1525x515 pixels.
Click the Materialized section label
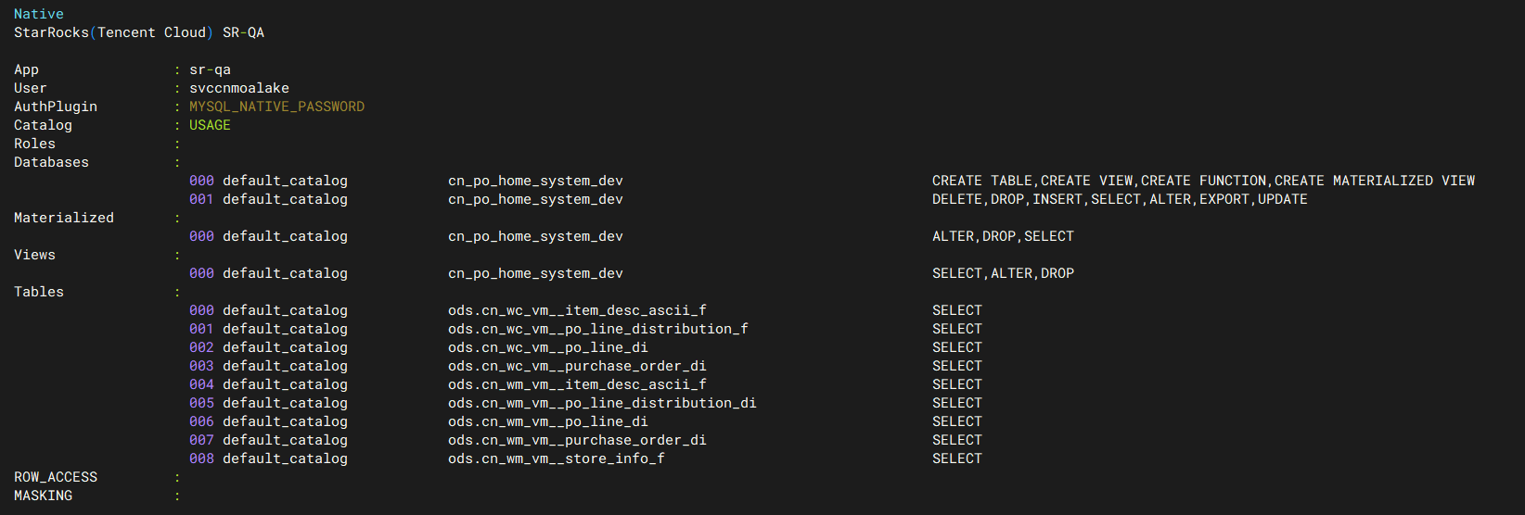pos(64,218)
